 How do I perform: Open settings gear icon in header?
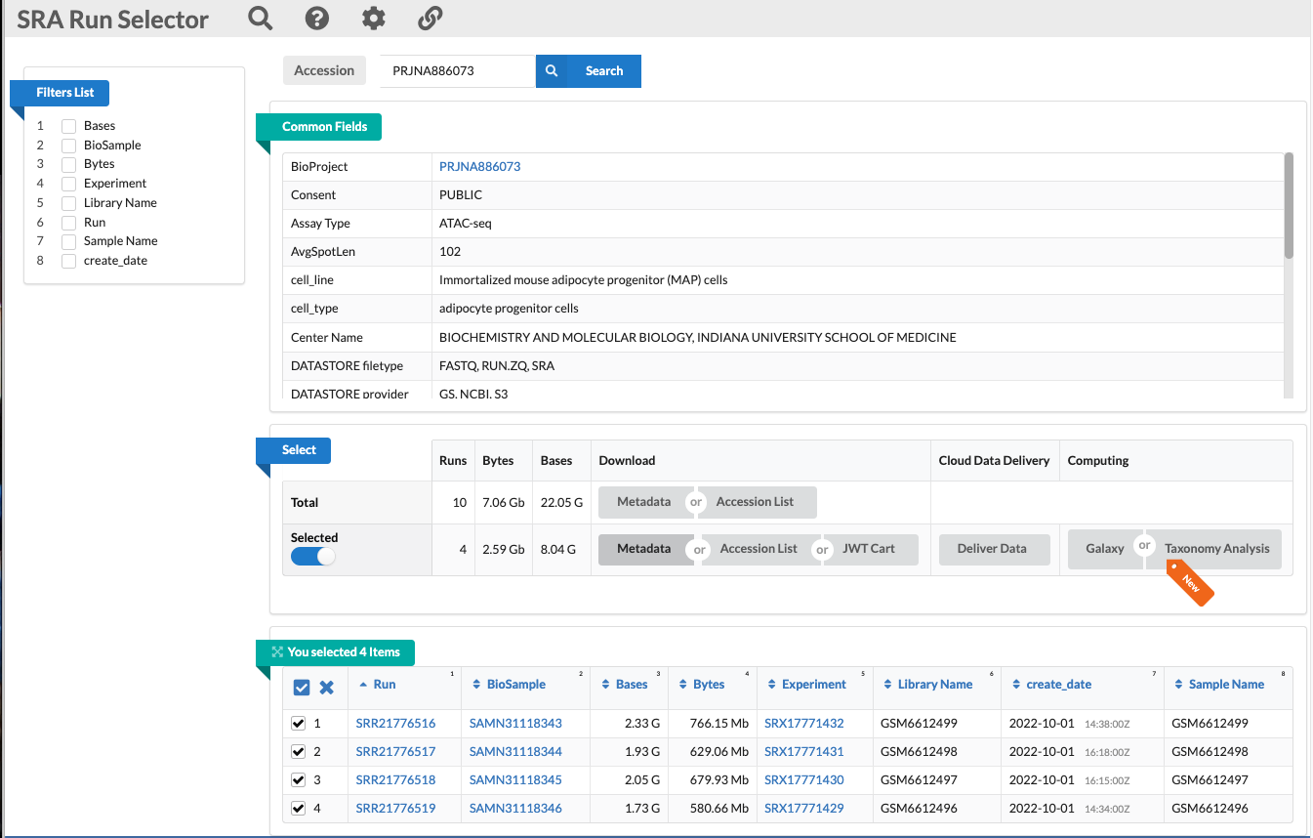coord(373,19)
